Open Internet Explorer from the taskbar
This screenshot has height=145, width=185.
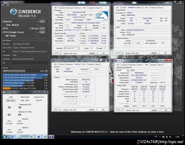pos(12,137)
